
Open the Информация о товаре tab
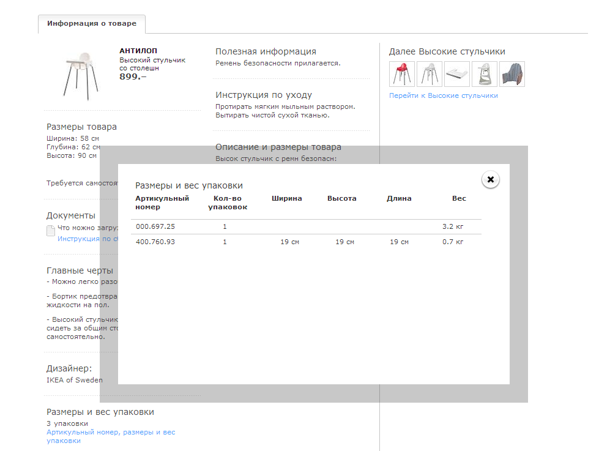point(92,24)
